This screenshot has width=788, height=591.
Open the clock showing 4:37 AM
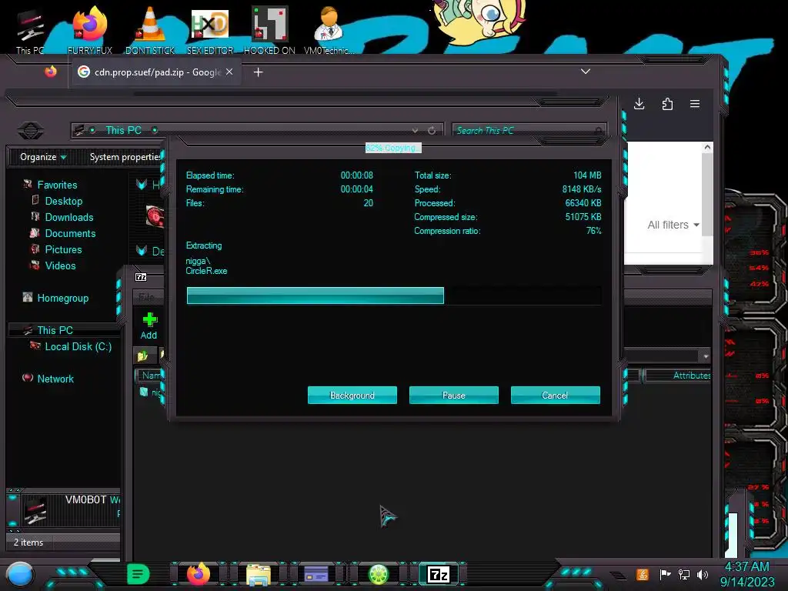click(x=746, y=574)
